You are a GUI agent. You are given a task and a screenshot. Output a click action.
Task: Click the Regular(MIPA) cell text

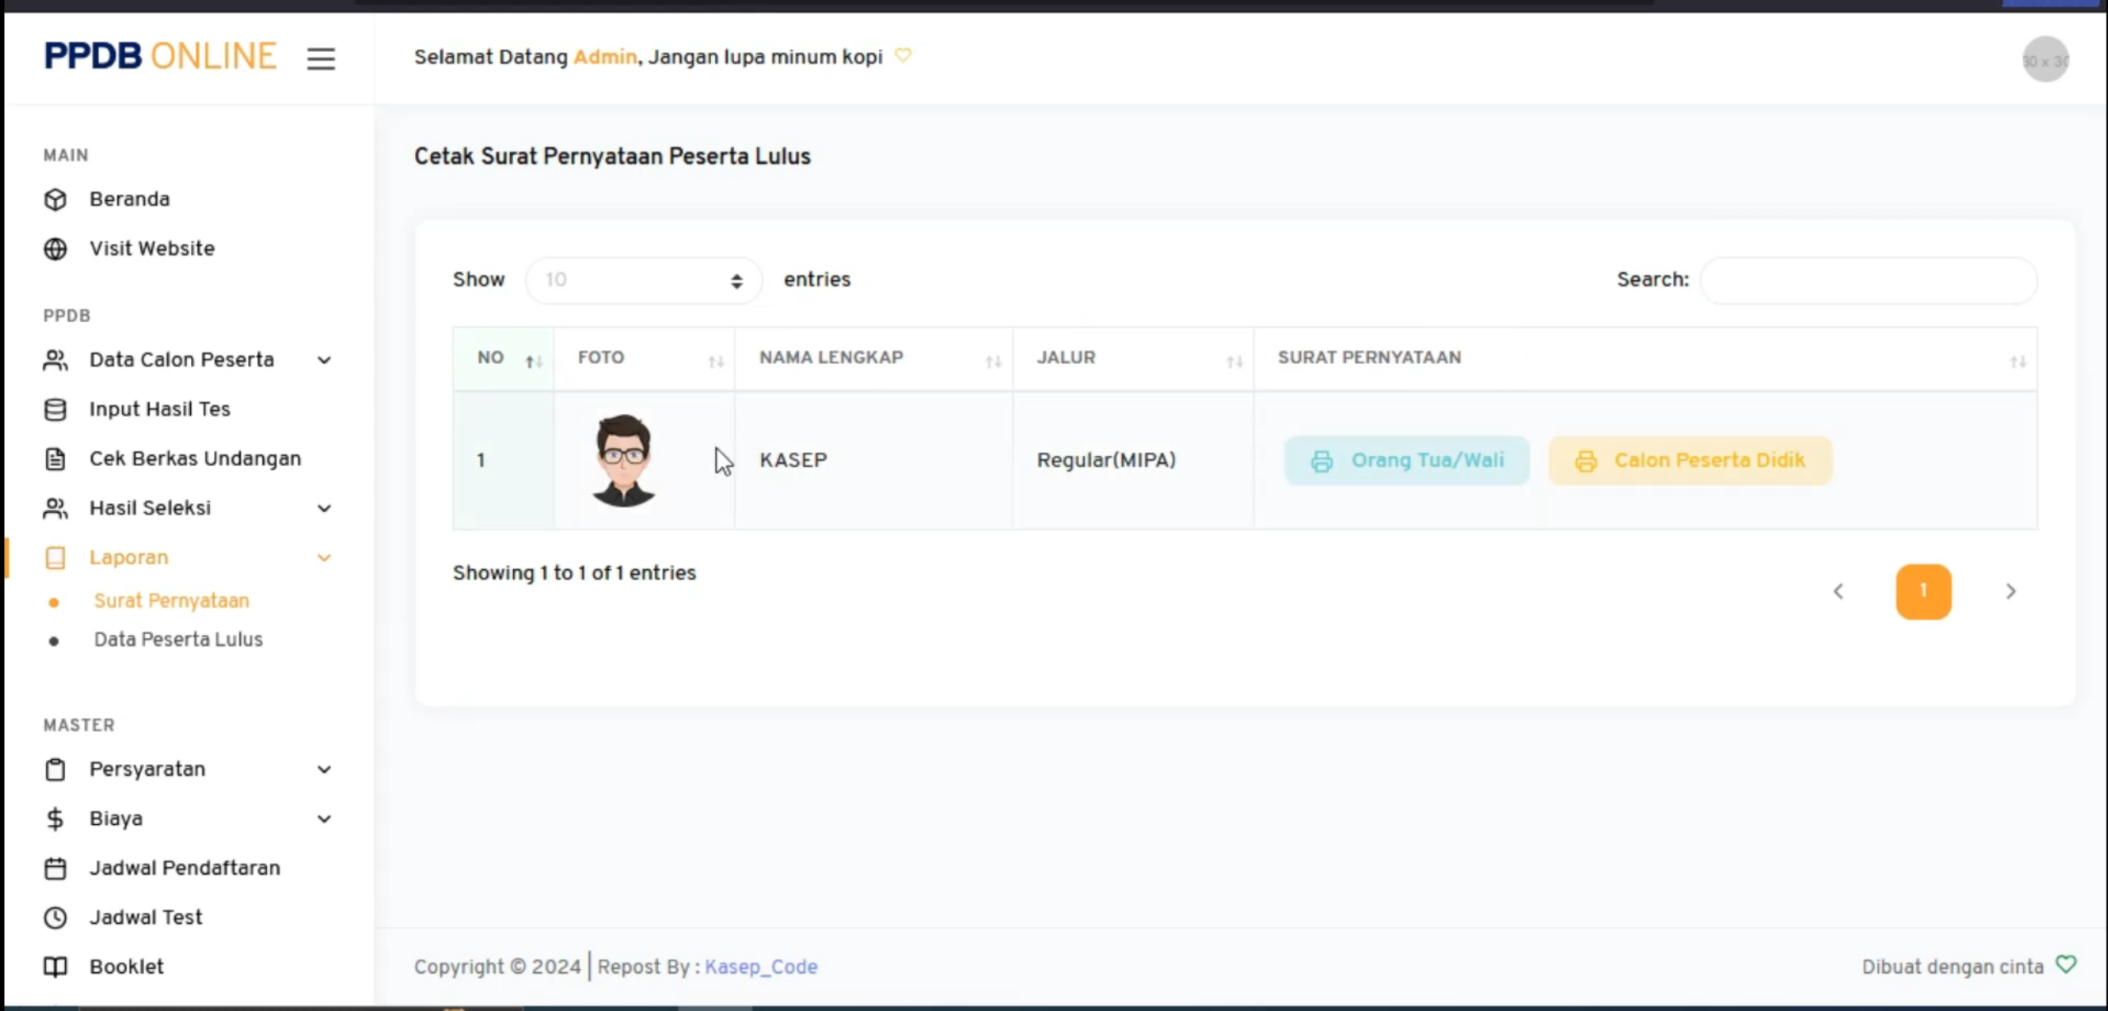[x=1105, y=460]
